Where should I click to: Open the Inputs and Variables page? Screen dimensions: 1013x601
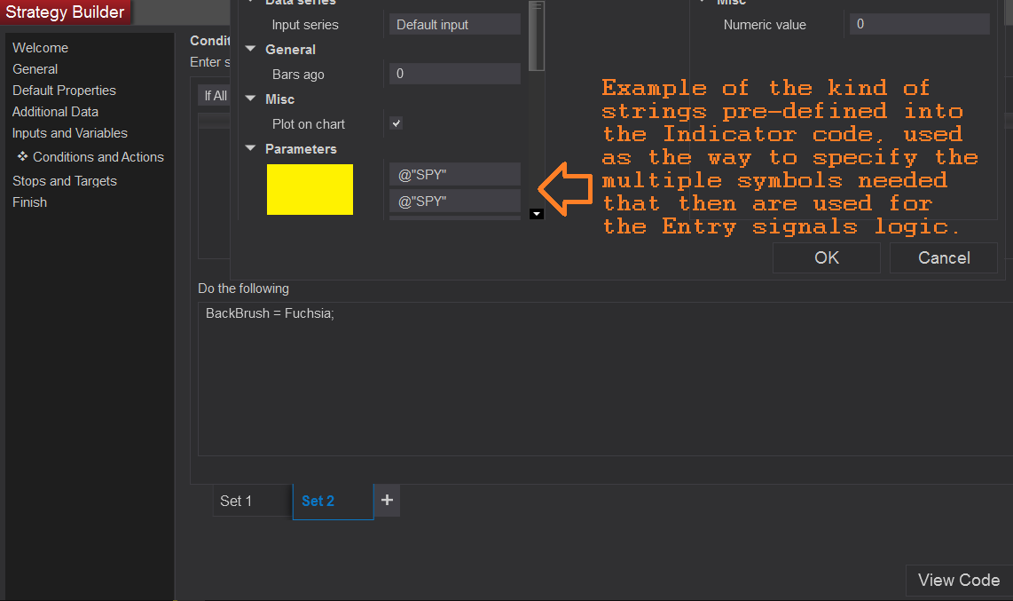69,132
